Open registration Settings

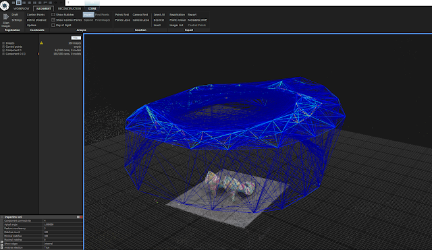pos(16,20)
